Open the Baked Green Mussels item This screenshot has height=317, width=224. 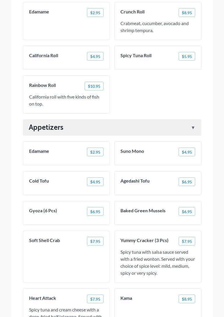click(143, 211)
